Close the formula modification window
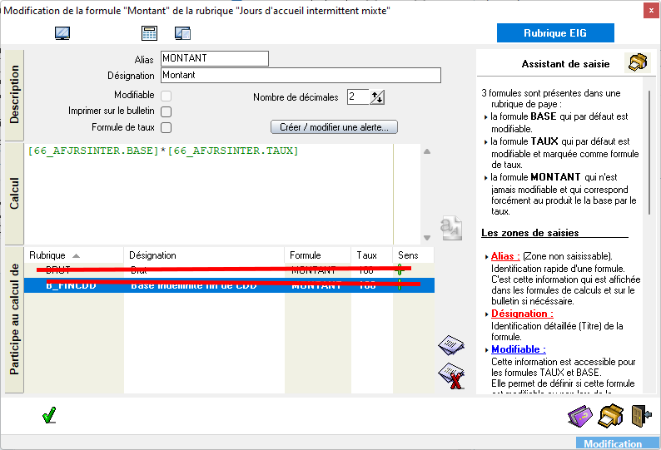Screen dimensions: 661x450 pyautogui.click(x=651, y=11)
